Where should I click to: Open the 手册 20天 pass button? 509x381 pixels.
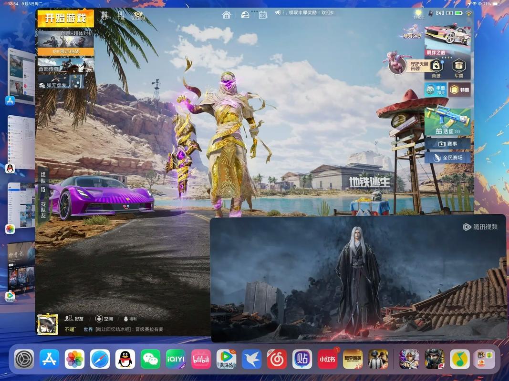point(436,90)
